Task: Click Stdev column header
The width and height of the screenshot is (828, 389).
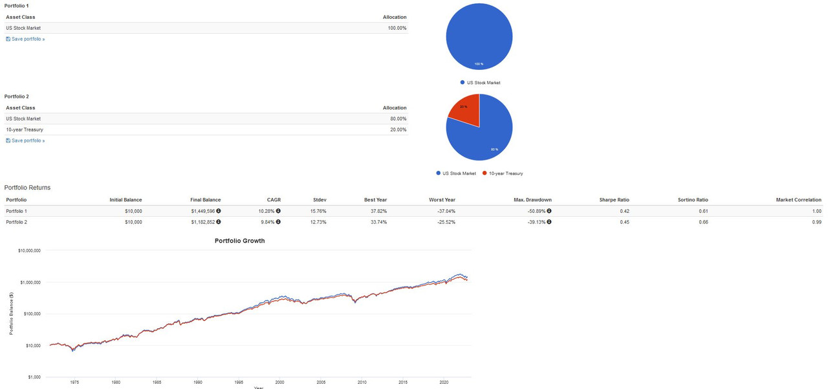Action: tap(320, 200)
